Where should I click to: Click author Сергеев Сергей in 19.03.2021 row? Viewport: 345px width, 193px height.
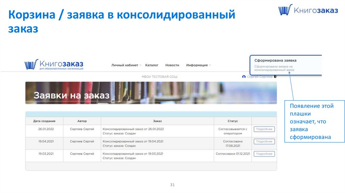click(82, 154)
